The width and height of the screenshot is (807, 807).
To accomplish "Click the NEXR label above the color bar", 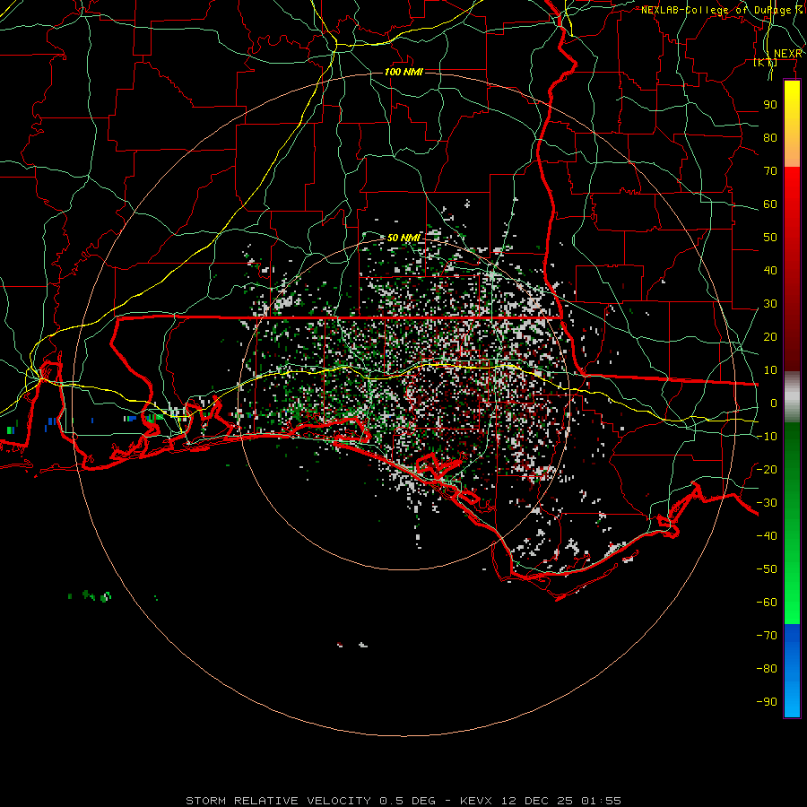I will [788, 54].
